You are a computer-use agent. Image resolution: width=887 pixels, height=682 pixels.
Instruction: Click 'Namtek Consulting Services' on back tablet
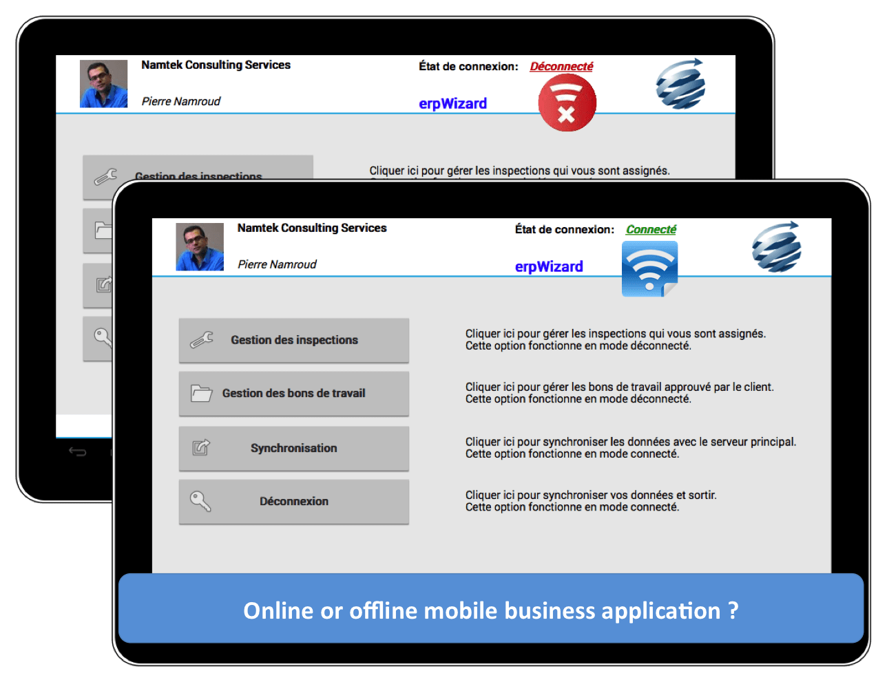coord(216,65)
